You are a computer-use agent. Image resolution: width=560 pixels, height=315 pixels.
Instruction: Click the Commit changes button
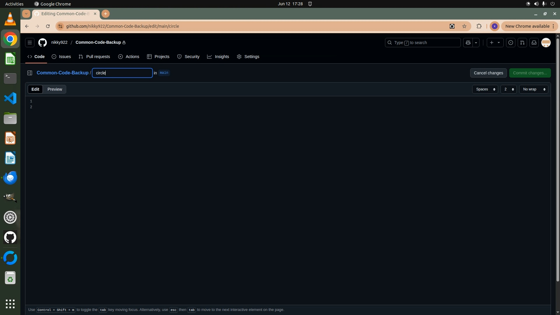click(530, 73)
